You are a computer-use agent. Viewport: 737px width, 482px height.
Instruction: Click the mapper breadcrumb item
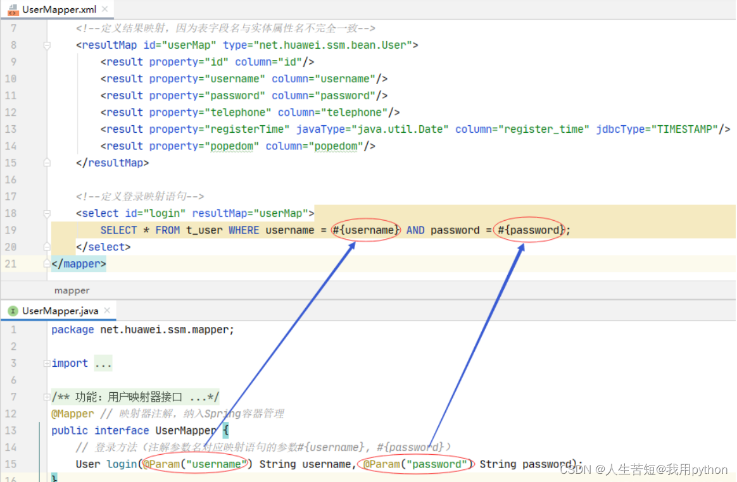(x=72, y=290)
